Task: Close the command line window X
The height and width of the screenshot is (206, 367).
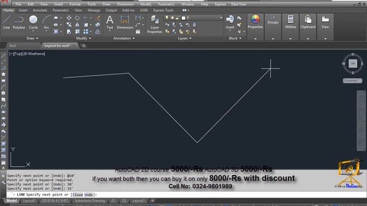Action: pos(3,176)
